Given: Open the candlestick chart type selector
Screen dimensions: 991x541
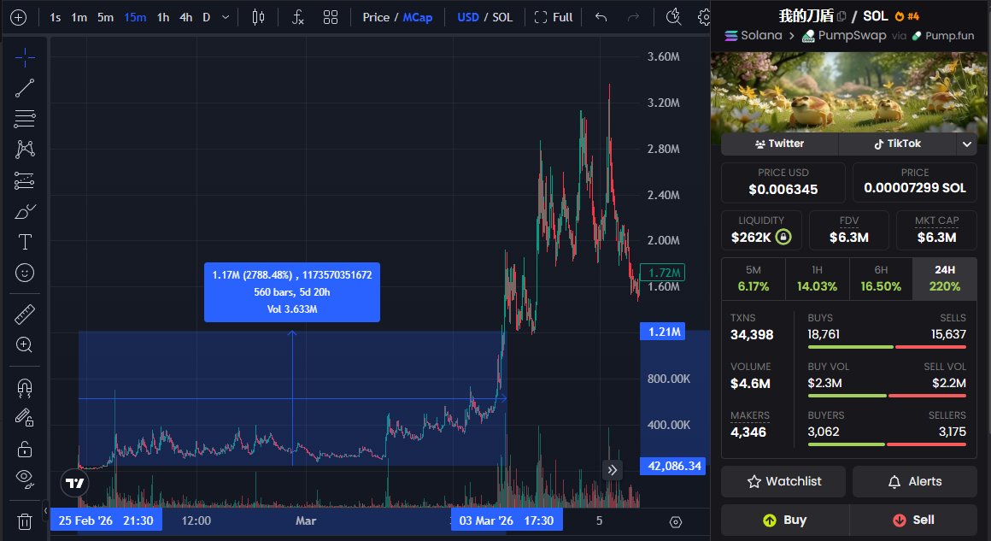Looking at the screenshot, I should pos(259,17).
